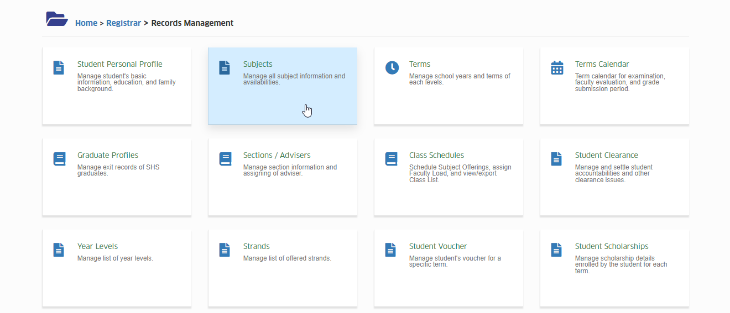The height and width of the screenshot is (313, 730).
Task: Open the Registrar breadcrumb link
Action: [x=123, y=23]
